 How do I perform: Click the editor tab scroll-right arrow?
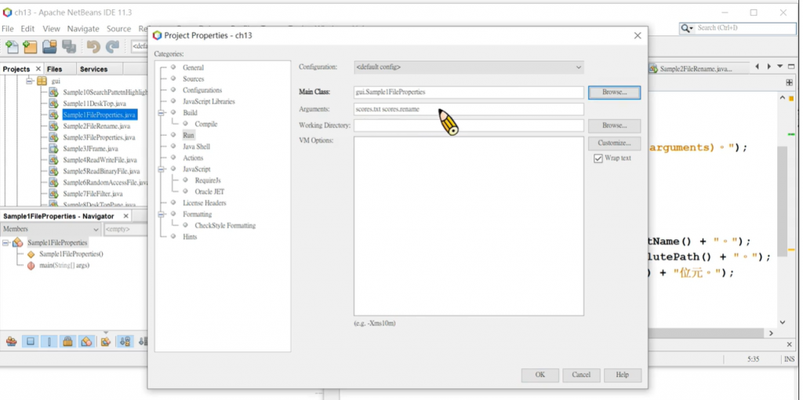coord(769,67)
